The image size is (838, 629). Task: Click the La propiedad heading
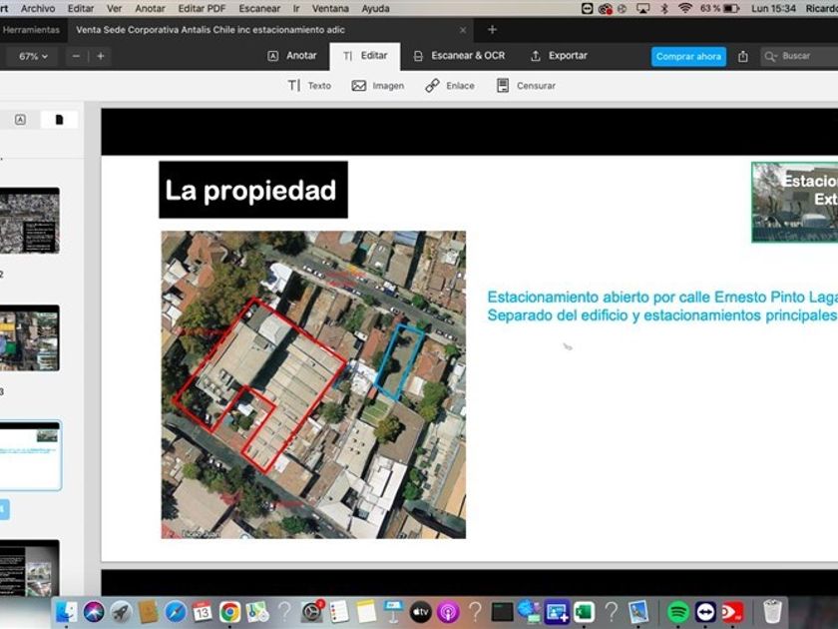click(x=252, y=190)
